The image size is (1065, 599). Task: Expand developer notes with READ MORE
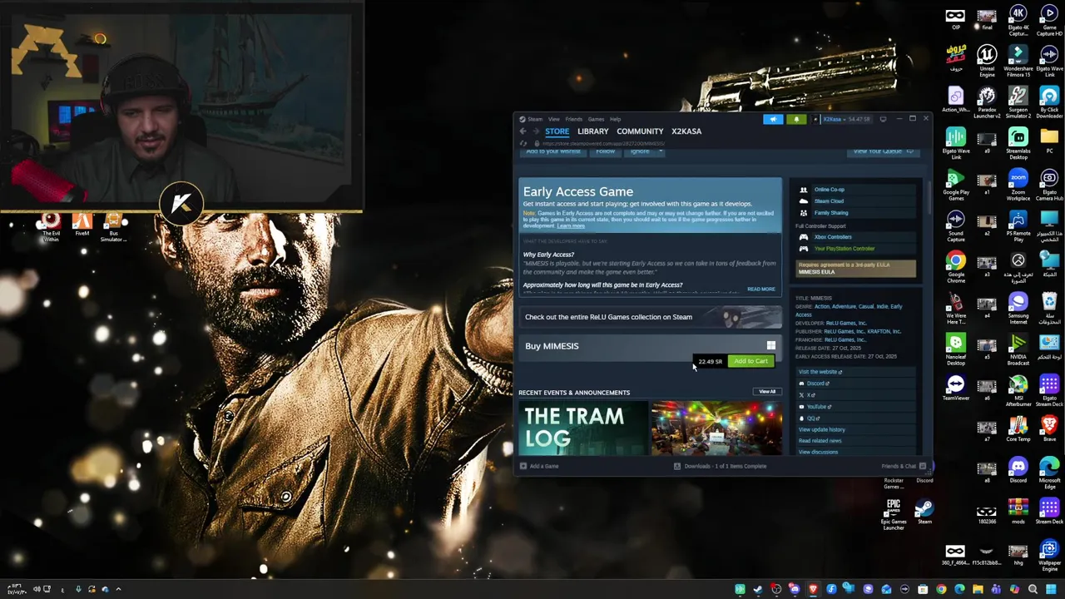coord(760,290)
